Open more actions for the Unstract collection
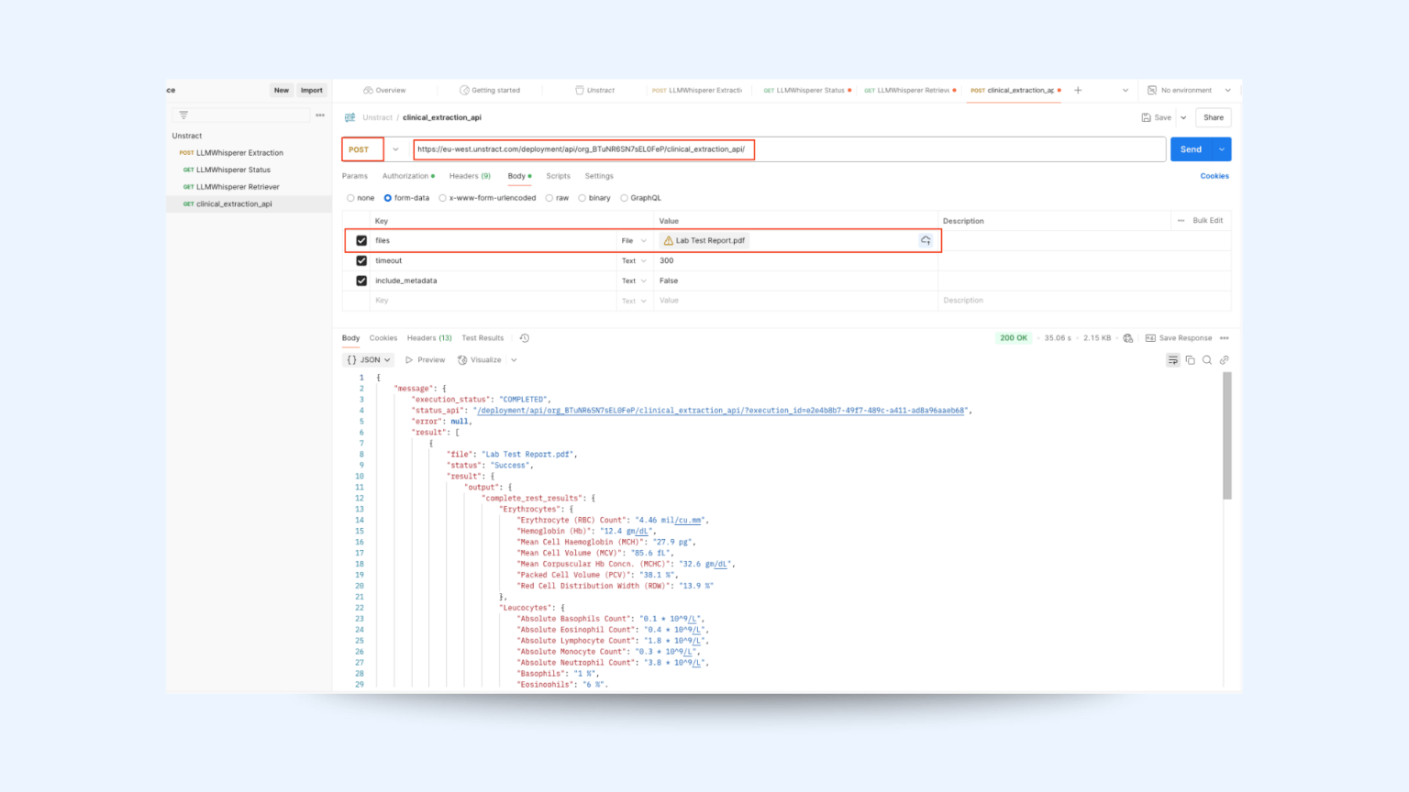 click(x=320, y=114)
